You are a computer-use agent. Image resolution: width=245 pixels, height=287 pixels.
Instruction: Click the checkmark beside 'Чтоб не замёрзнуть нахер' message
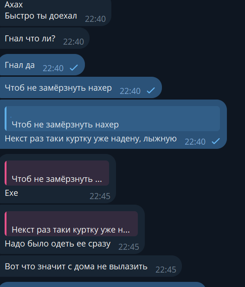click(x=151, y=90)
